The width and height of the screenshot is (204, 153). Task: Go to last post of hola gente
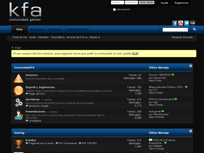[163, 111]
